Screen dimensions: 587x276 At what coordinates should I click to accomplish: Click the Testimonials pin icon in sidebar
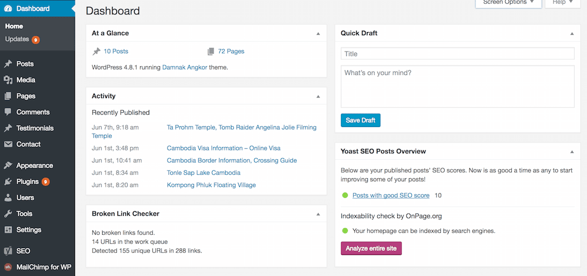[x=8, y=128]
